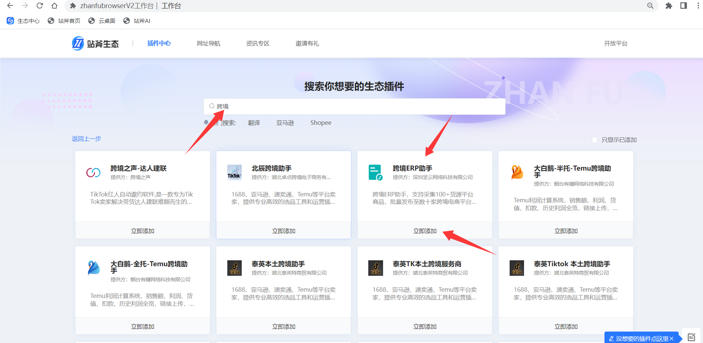
Task: Click 泰英本土跨境助手 plugin icon
Action: coord(234,268)
